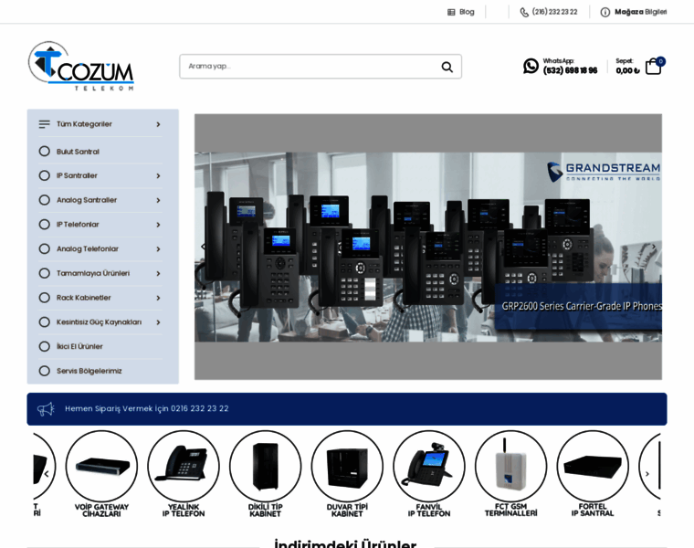Click the search magnifier icon

[447, 67]
